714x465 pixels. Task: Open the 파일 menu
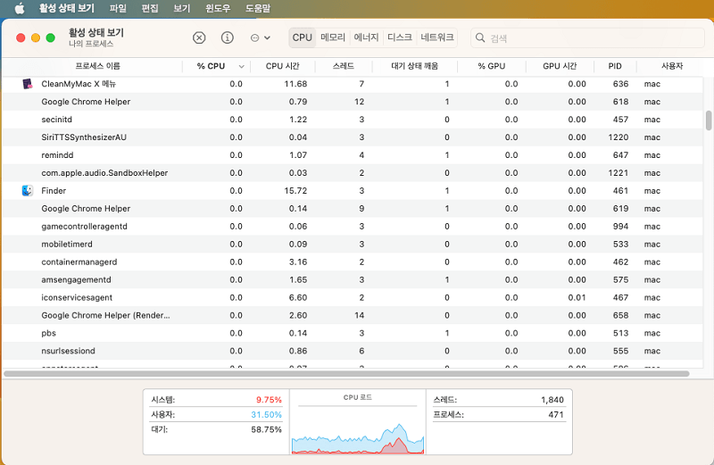118,8
